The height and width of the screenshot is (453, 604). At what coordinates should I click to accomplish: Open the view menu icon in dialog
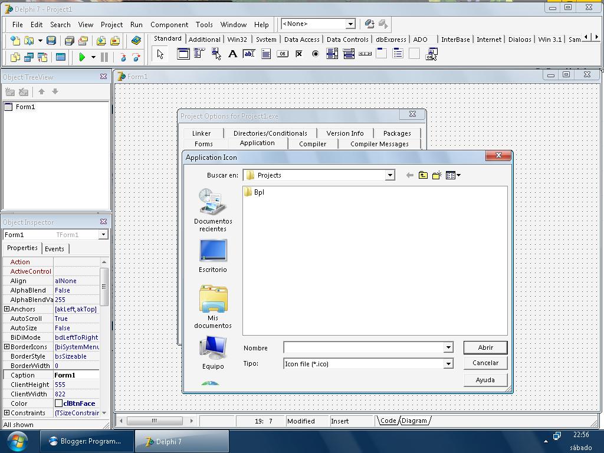[453, 176]
